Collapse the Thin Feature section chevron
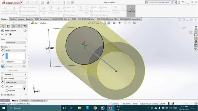Image resolution: width=198 pixels, height=111 pixels. (26, 78)
